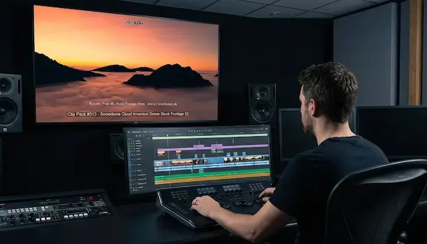427x244 pixels.
Task: Click the sunset video preview on the large wall monitor
Action: [126, 64]
